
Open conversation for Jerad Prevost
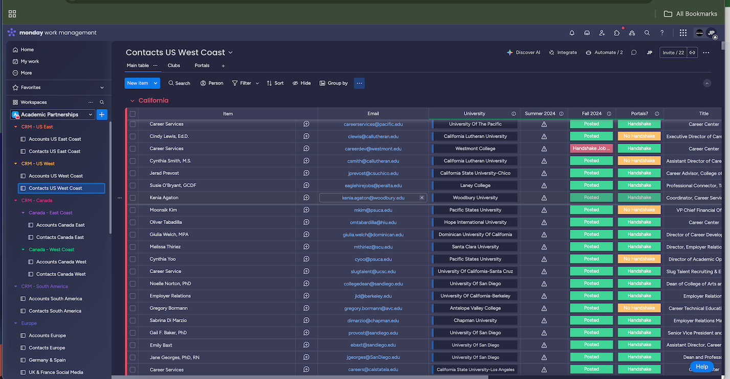click(x=306, y=173)
